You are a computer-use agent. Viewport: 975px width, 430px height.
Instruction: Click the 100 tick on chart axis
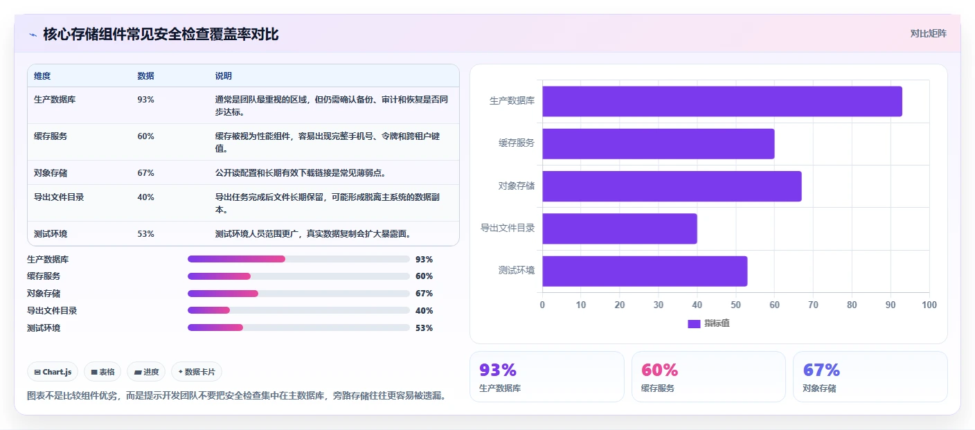click(929, 305)
